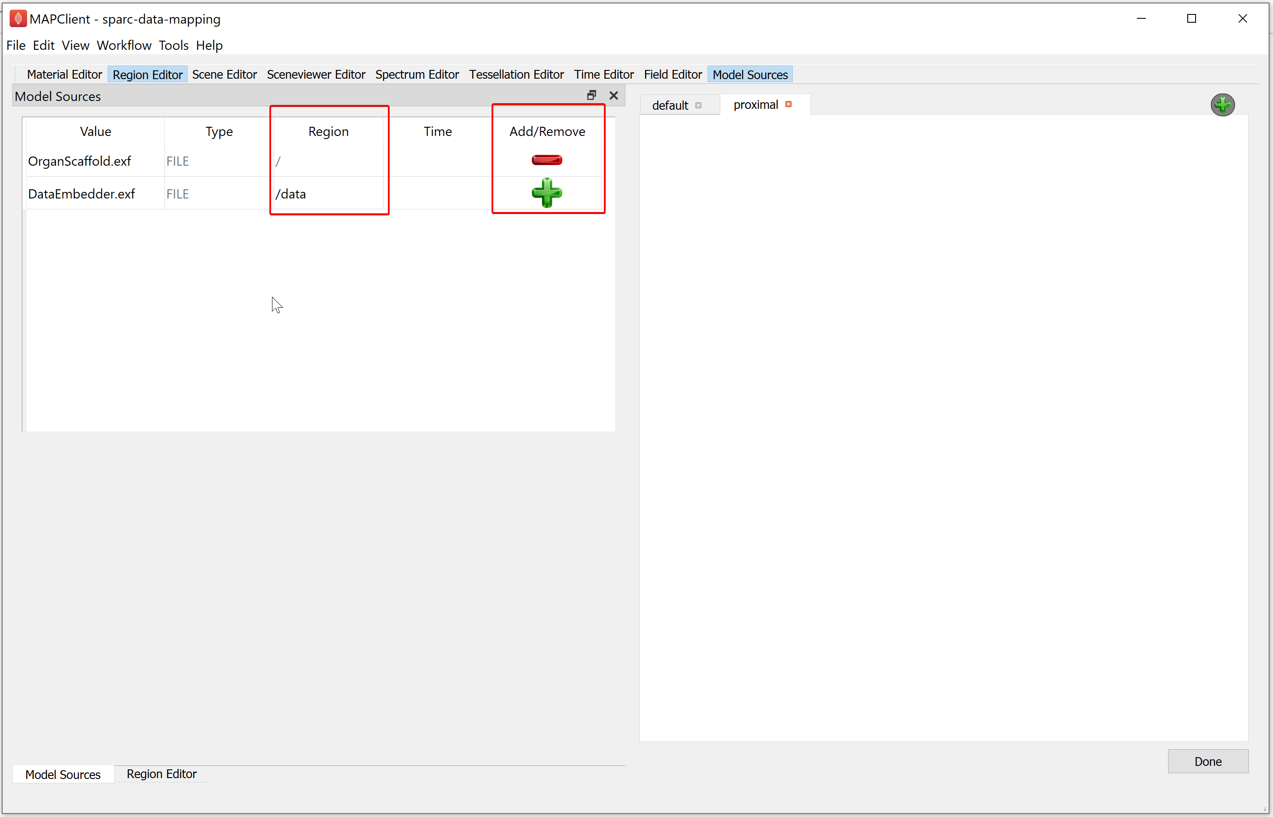The height and width of the screenshot is (817, 1273).
Task: Toggle the Tessellation Editor toolbar item
Action: click(516, 74)
